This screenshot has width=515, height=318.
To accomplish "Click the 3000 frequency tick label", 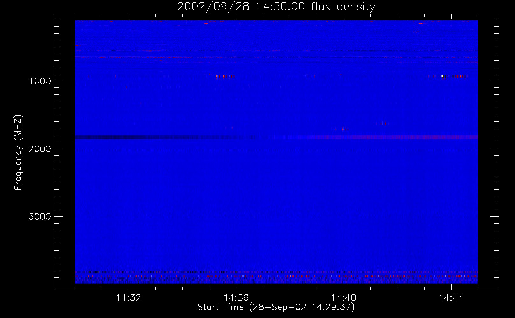I will [40, 217].
